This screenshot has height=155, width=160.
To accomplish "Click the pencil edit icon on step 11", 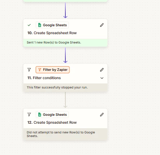I will (x=102, y=70).
